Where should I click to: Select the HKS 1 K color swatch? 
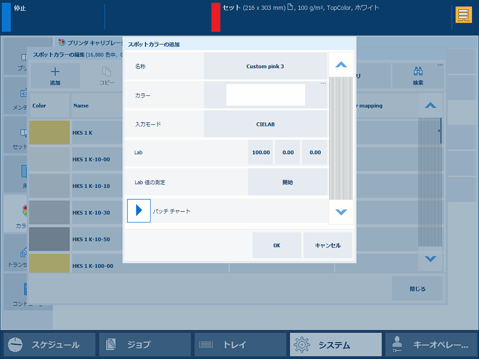pos(49,132)
